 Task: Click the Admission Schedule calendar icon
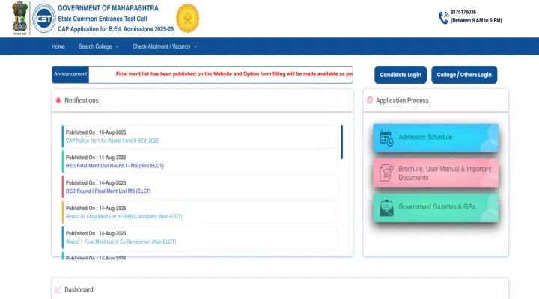tap(386, 138)
